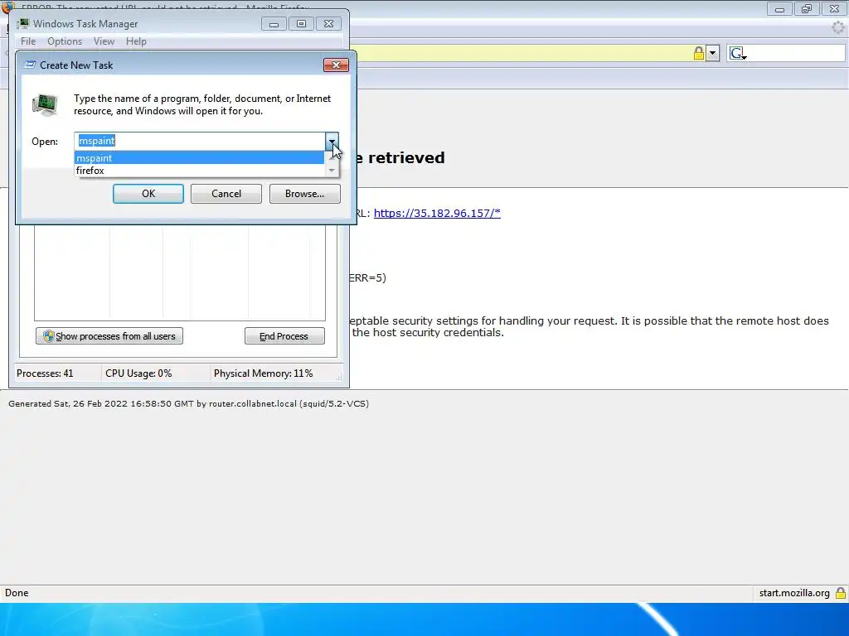
Task: Open the https://35.182.96.157/* link
Action: (437, 213)
